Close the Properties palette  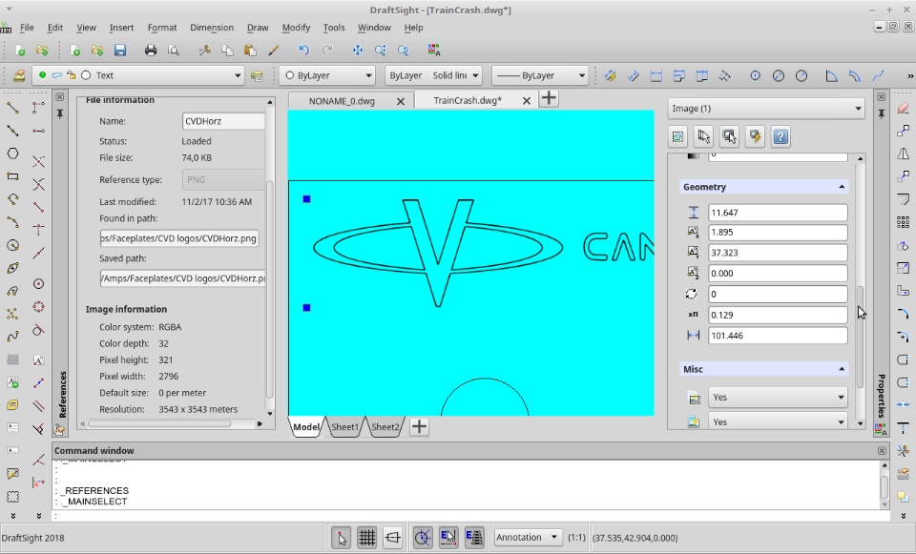(x=882, y=97)
